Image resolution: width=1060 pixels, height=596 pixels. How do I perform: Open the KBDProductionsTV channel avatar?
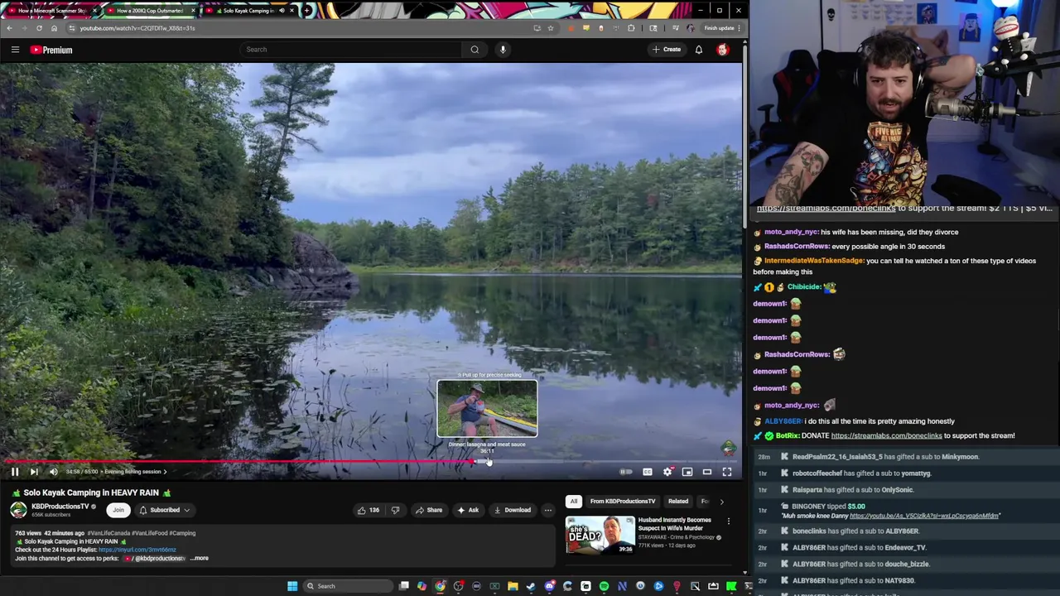pyautogui.click(x=18, y=510)
